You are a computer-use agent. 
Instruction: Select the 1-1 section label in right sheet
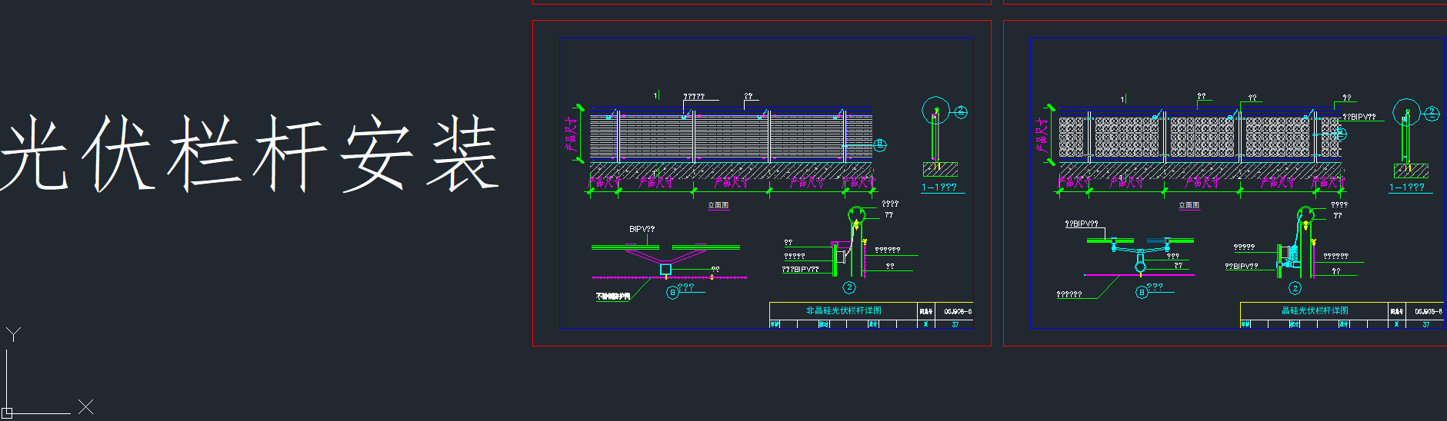[1407, 187]
